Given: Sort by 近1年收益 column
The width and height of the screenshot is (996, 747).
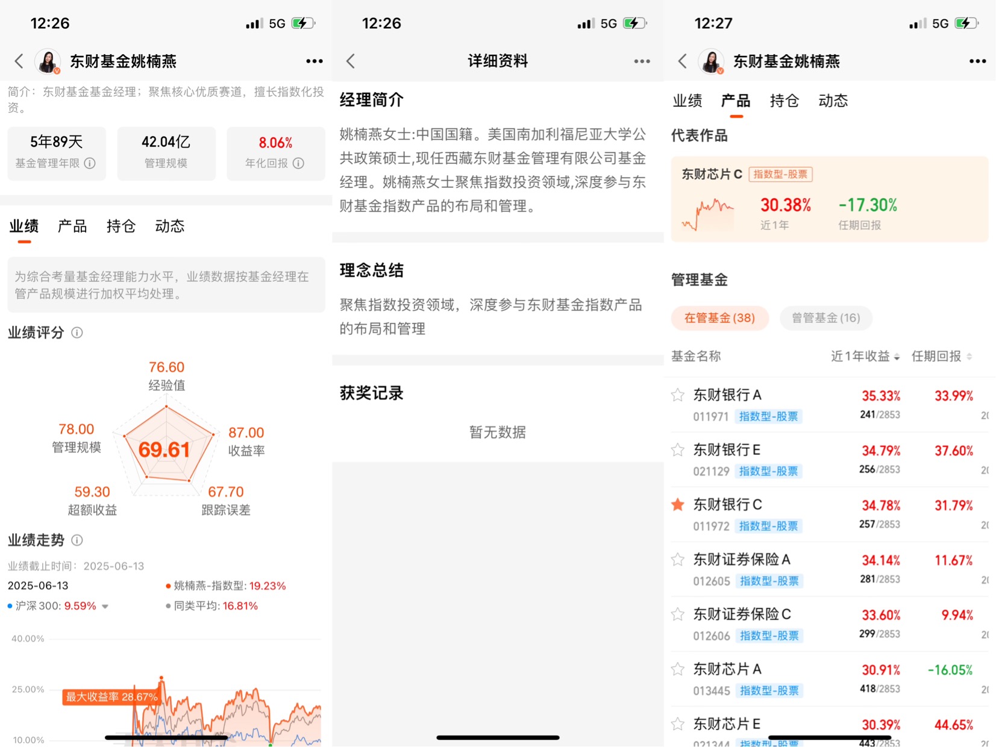Looking at the screenshot, I should pyautogui.click(x=865, y=356).
